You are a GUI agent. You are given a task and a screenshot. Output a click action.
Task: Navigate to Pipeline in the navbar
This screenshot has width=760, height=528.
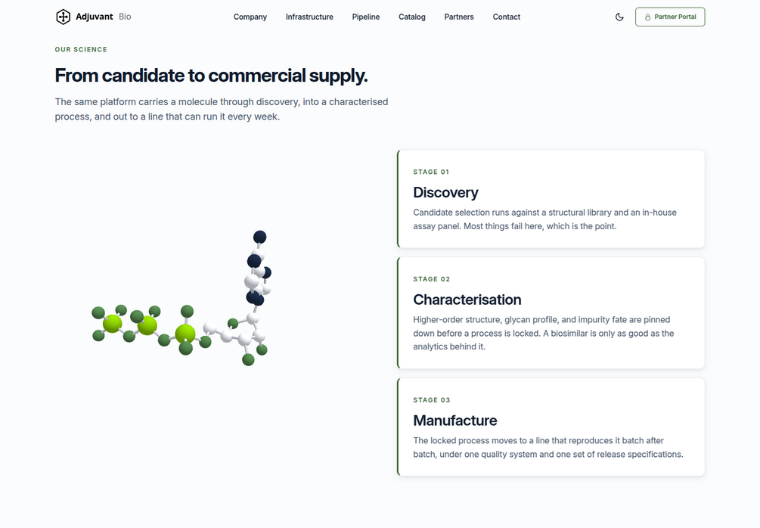(x=366, y=17)
